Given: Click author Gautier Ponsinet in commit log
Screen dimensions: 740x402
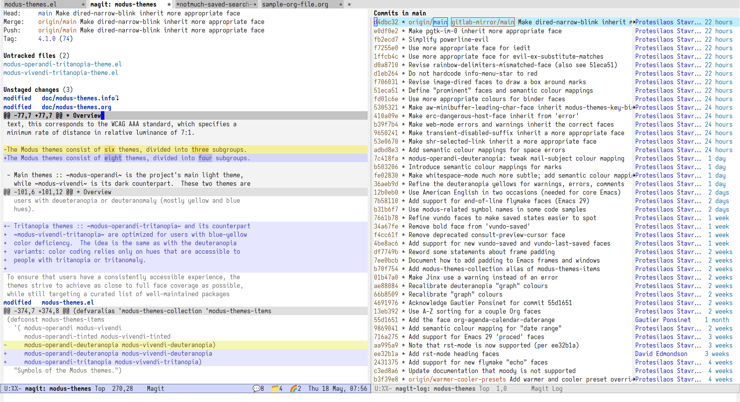Looking at the screenshot, I should (663, 320).
